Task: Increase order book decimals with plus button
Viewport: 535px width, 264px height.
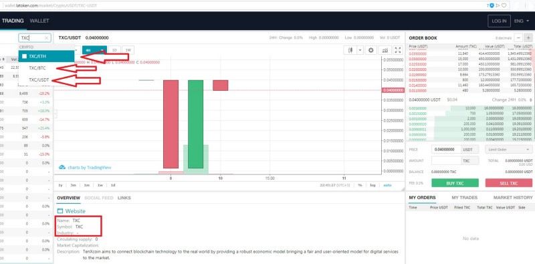Action: 528,38
